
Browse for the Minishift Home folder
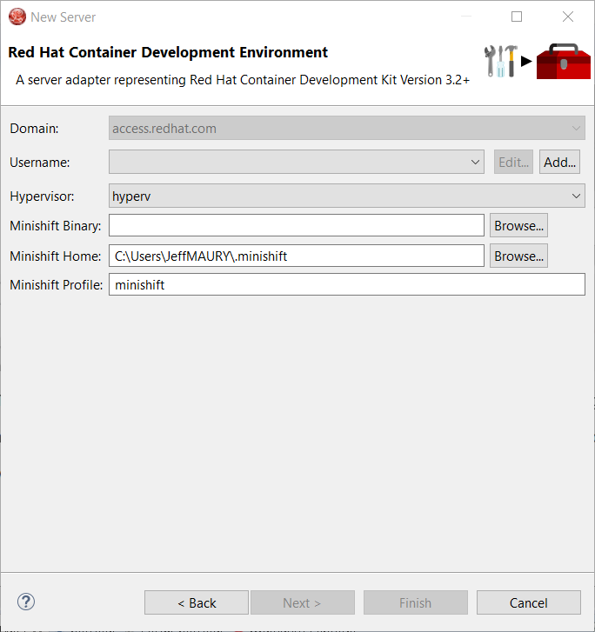coord(518,256)
